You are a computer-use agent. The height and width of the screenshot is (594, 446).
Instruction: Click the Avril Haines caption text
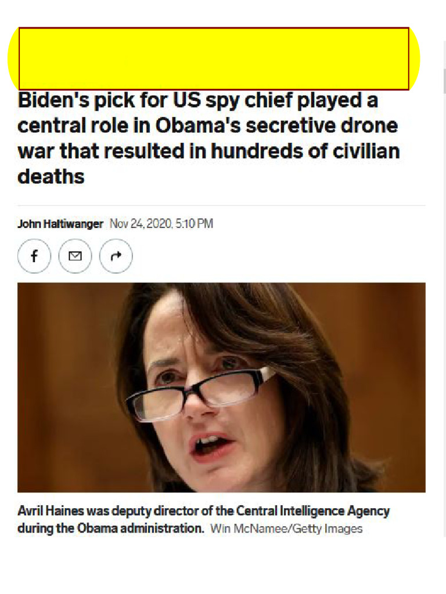coord(203,519)
